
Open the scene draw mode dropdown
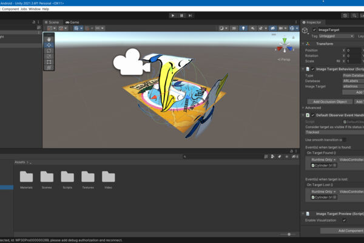pyautogui.click(x=223, y=28)
